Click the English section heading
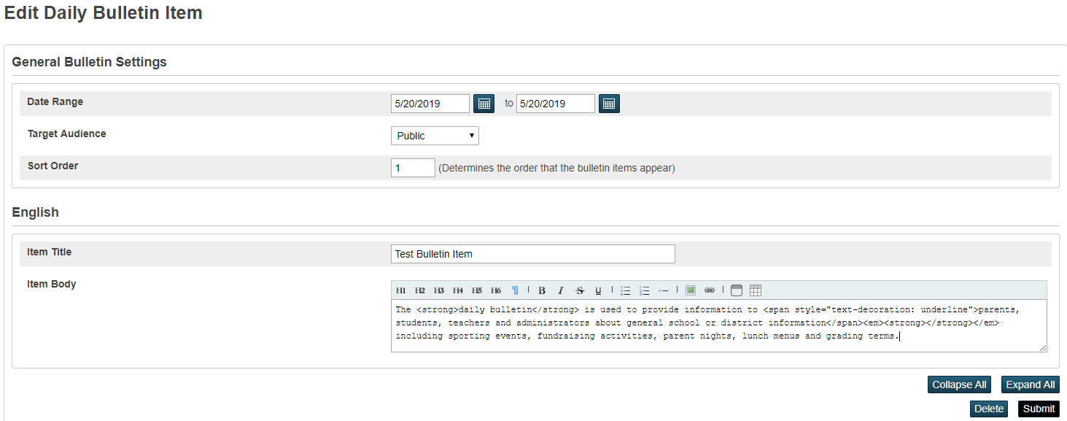Image resolution: width=1067 pixels, height=421 pixels. [x=36, y=212]
